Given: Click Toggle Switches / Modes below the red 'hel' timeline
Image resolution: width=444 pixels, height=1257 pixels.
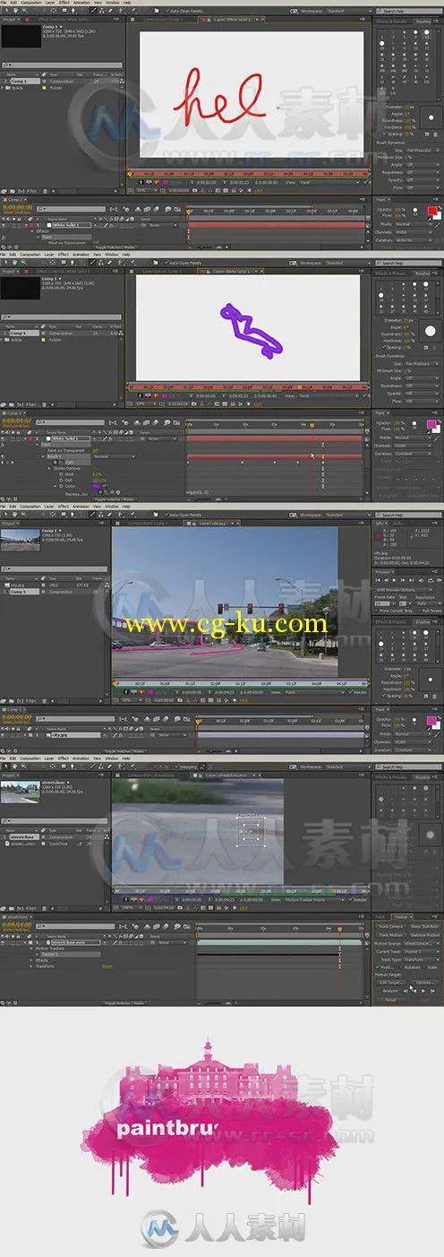Looking at the screenshot, I should pos(115,247).
